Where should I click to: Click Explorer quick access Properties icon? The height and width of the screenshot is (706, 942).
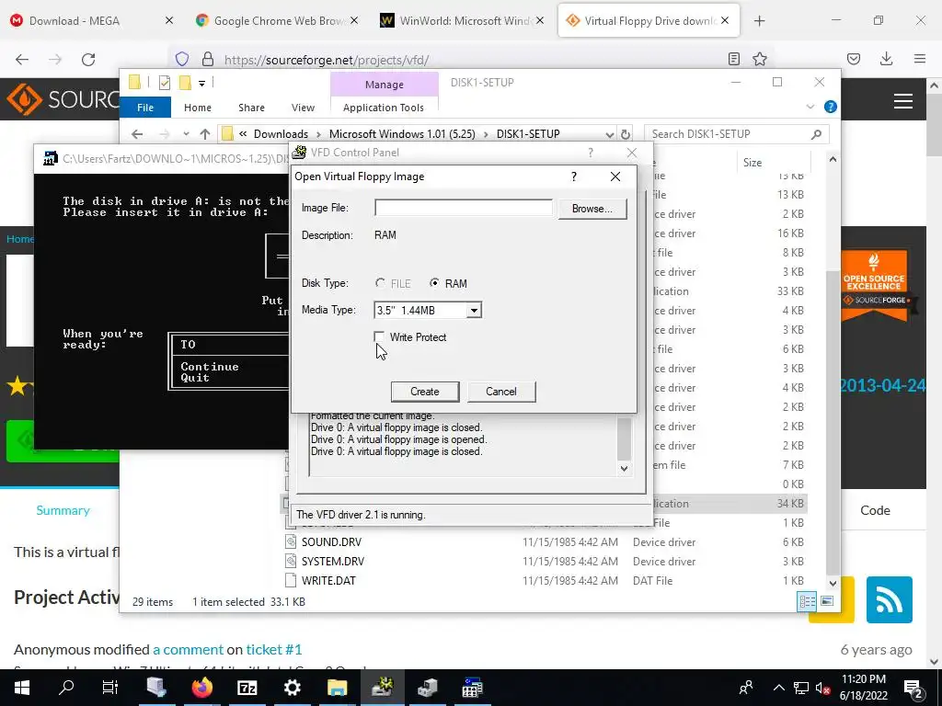[x=164, y=83]
